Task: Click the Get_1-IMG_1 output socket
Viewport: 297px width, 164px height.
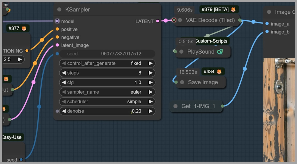Action: tap(222, 106)
